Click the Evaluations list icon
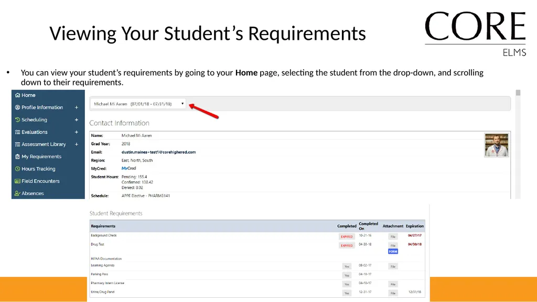This screenshot has width=537, height=302. pos(17,132)
